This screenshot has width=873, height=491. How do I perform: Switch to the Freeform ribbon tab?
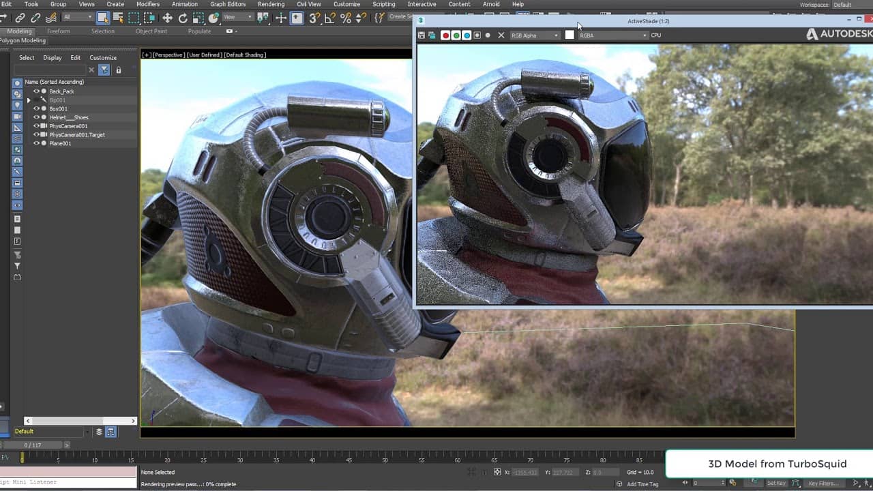click(59, 31)
